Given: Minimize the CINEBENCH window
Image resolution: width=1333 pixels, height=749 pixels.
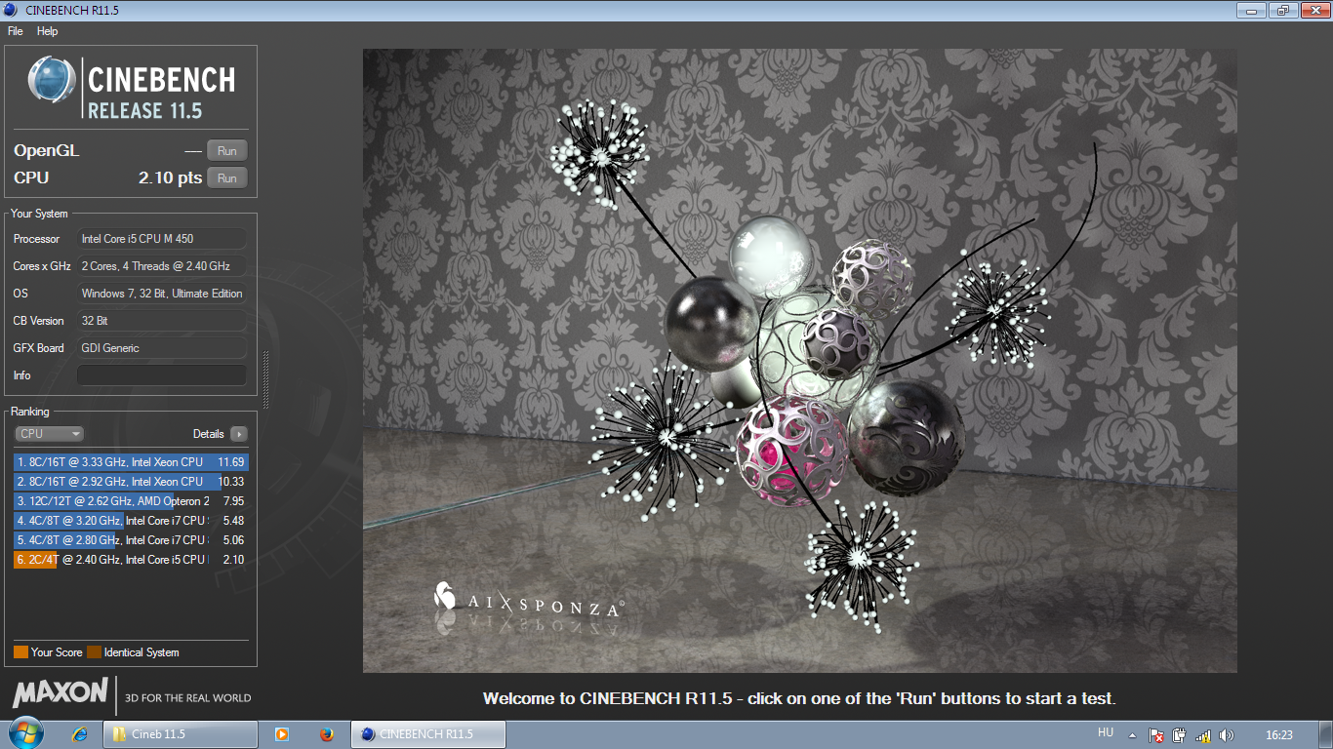Looking at the screenshot, I should tap(1251, 10).
